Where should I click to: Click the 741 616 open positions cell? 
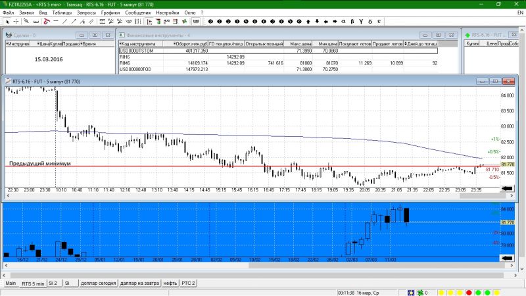264,63
